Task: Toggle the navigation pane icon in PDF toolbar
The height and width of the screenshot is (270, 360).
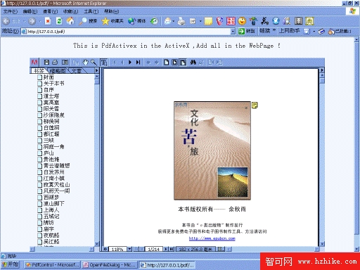Action: click(65, 63)
